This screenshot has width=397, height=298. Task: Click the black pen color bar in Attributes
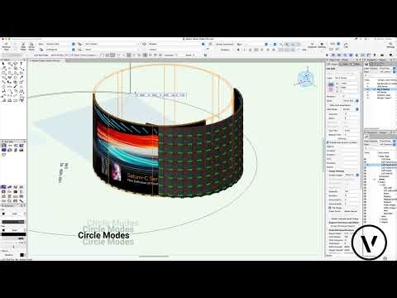pos(14,234)
